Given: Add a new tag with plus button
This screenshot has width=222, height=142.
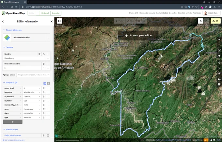Looking at the screenshot, I should (x=13, y=122).
